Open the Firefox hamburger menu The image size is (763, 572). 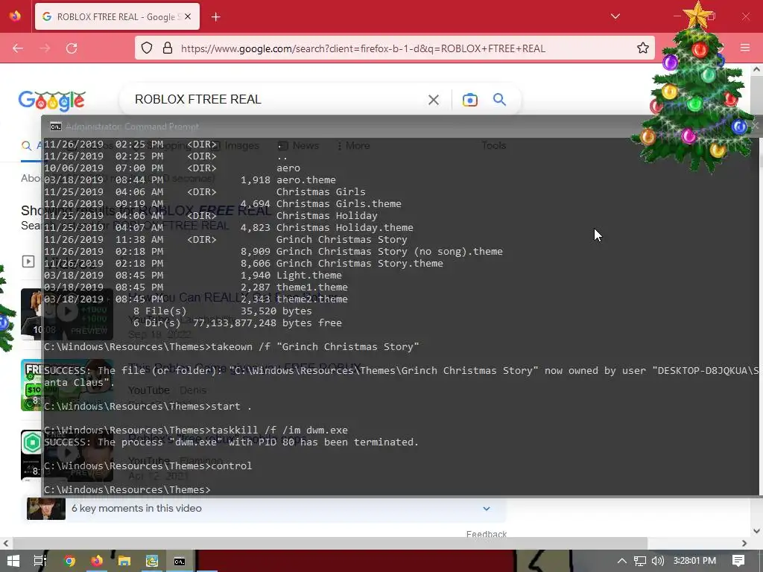(745, 48)
